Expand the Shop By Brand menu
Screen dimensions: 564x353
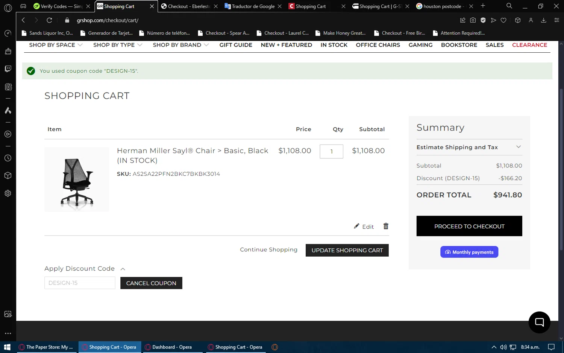181,45
